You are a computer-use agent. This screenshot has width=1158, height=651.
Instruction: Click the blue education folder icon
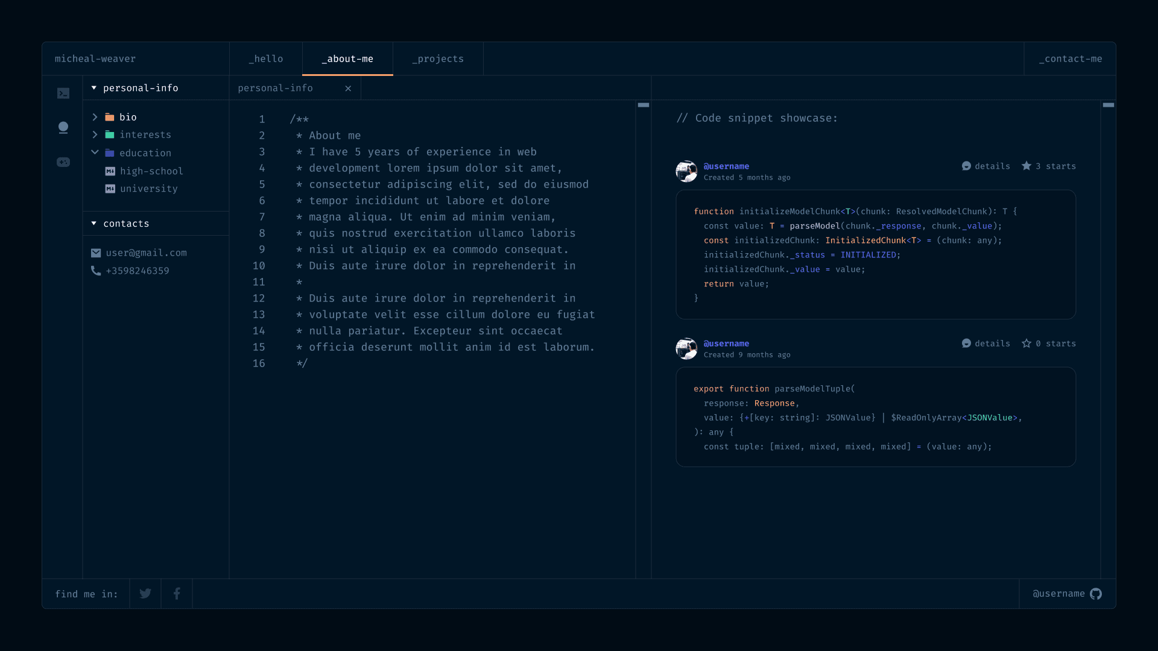tap(110, 153)
